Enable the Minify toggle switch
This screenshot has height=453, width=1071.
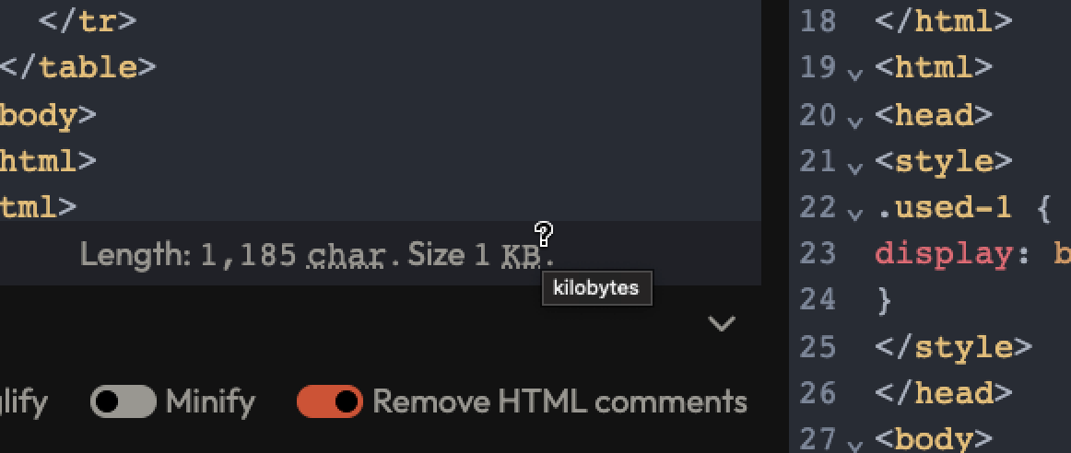(123, 401)
